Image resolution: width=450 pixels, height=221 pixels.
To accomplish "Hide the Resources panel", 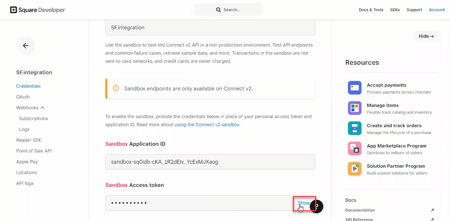I will pyautogui.click(x=426, y=36).
